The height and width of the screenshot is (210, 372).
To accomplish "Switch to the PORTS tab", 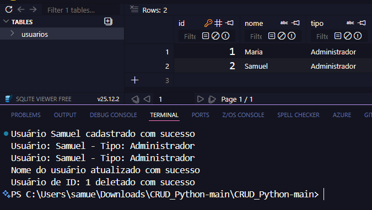I will coord(200,115).
